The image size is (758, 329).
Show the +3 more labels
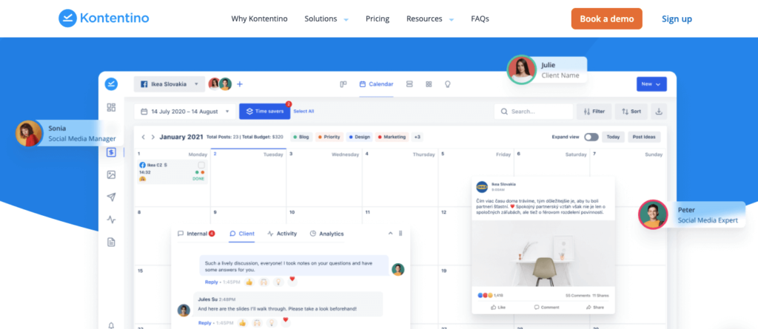pos(417,138)
